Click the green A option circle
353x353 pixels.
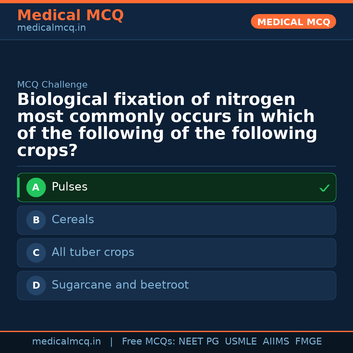coord(36,188)
